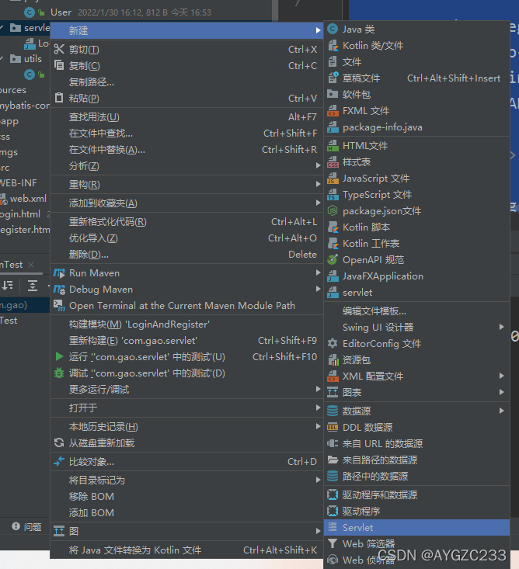Click the 剪切 scissors icon
Screen dimensions: 519x569
[59, 49]
